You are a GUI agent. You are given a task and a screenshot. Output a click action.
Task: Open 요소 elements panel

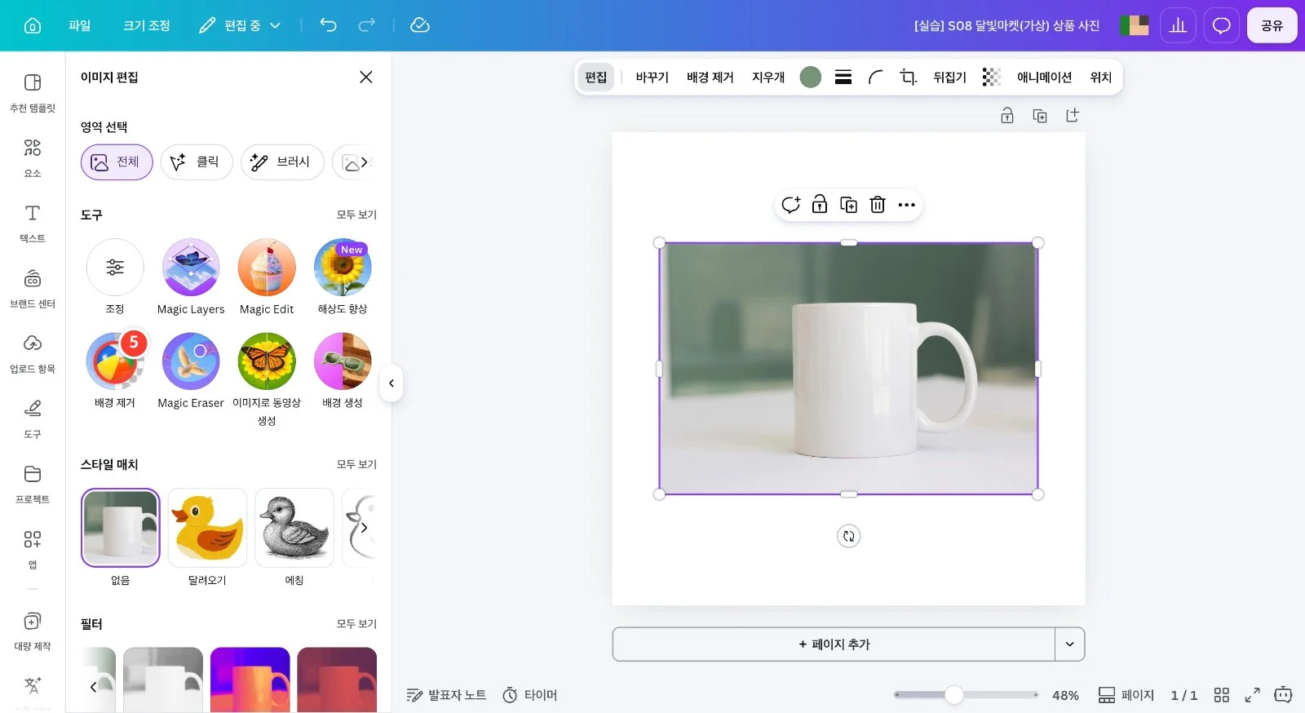(33, 157)
